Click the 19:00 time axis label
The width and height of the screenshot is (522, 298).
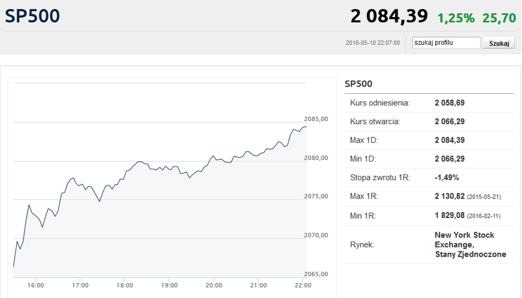(x=170, y=285)
